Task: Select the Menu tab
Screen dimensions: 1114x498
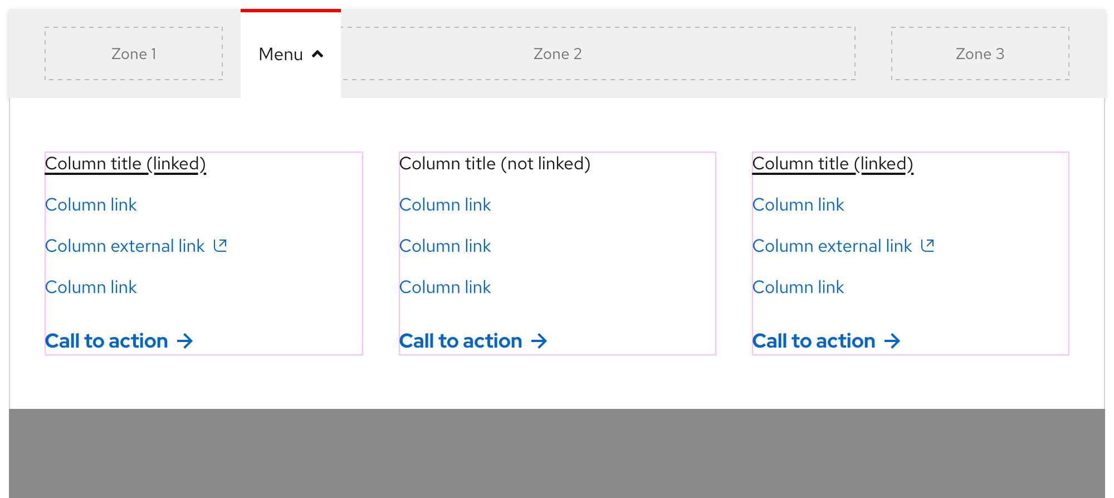Action: [x=280, y=54]
